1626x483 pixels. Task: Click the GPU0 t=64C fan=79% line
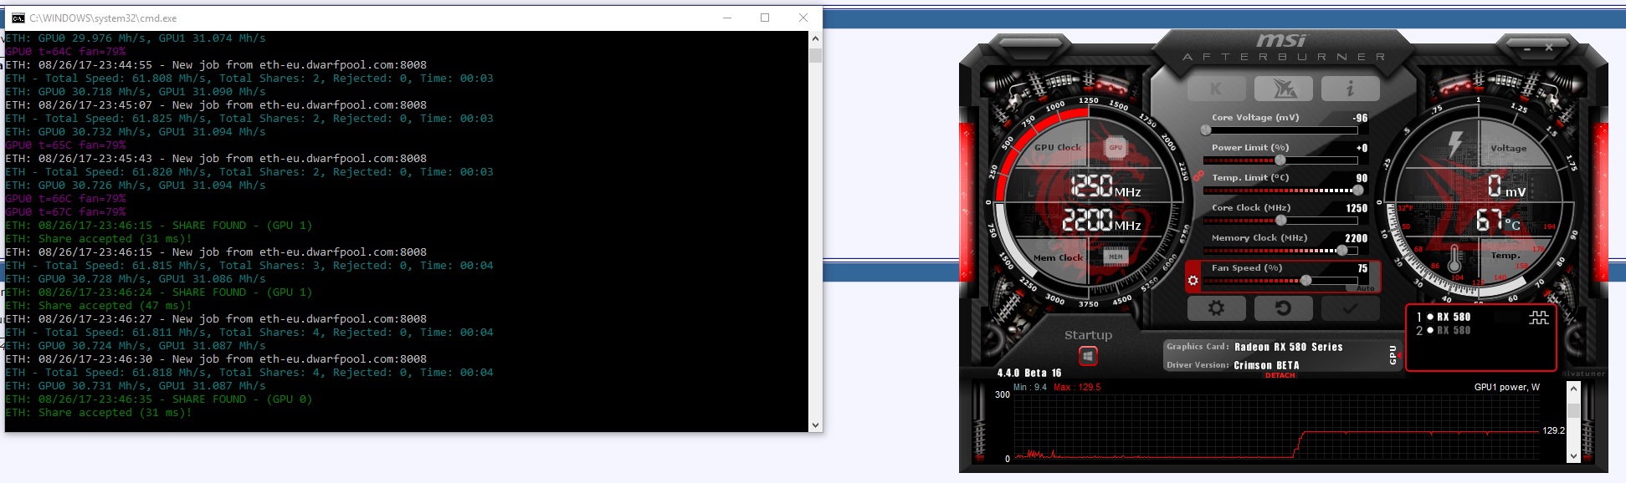65,51
